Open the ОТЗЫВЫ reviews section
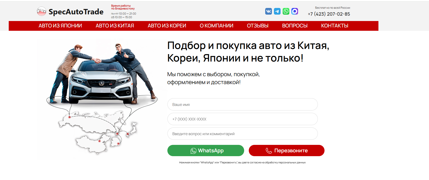429x180 pixels. point(258,26)
